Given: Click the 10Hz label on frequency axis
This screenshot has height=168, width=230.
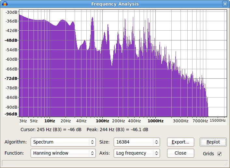Looking at the screenshot, I should 49,121.
